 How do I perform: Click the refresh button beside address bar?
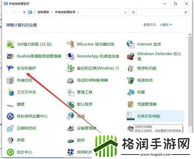133,12
